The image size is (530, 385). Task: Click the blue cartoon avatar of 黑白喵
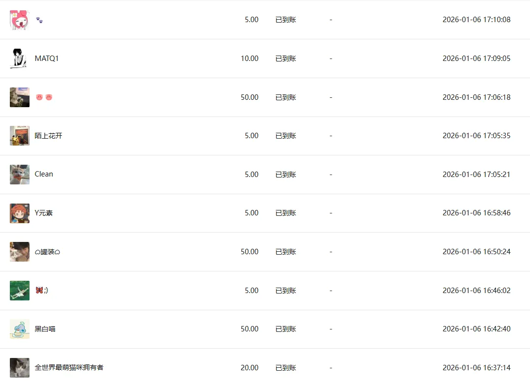click(x=20, y=329)
